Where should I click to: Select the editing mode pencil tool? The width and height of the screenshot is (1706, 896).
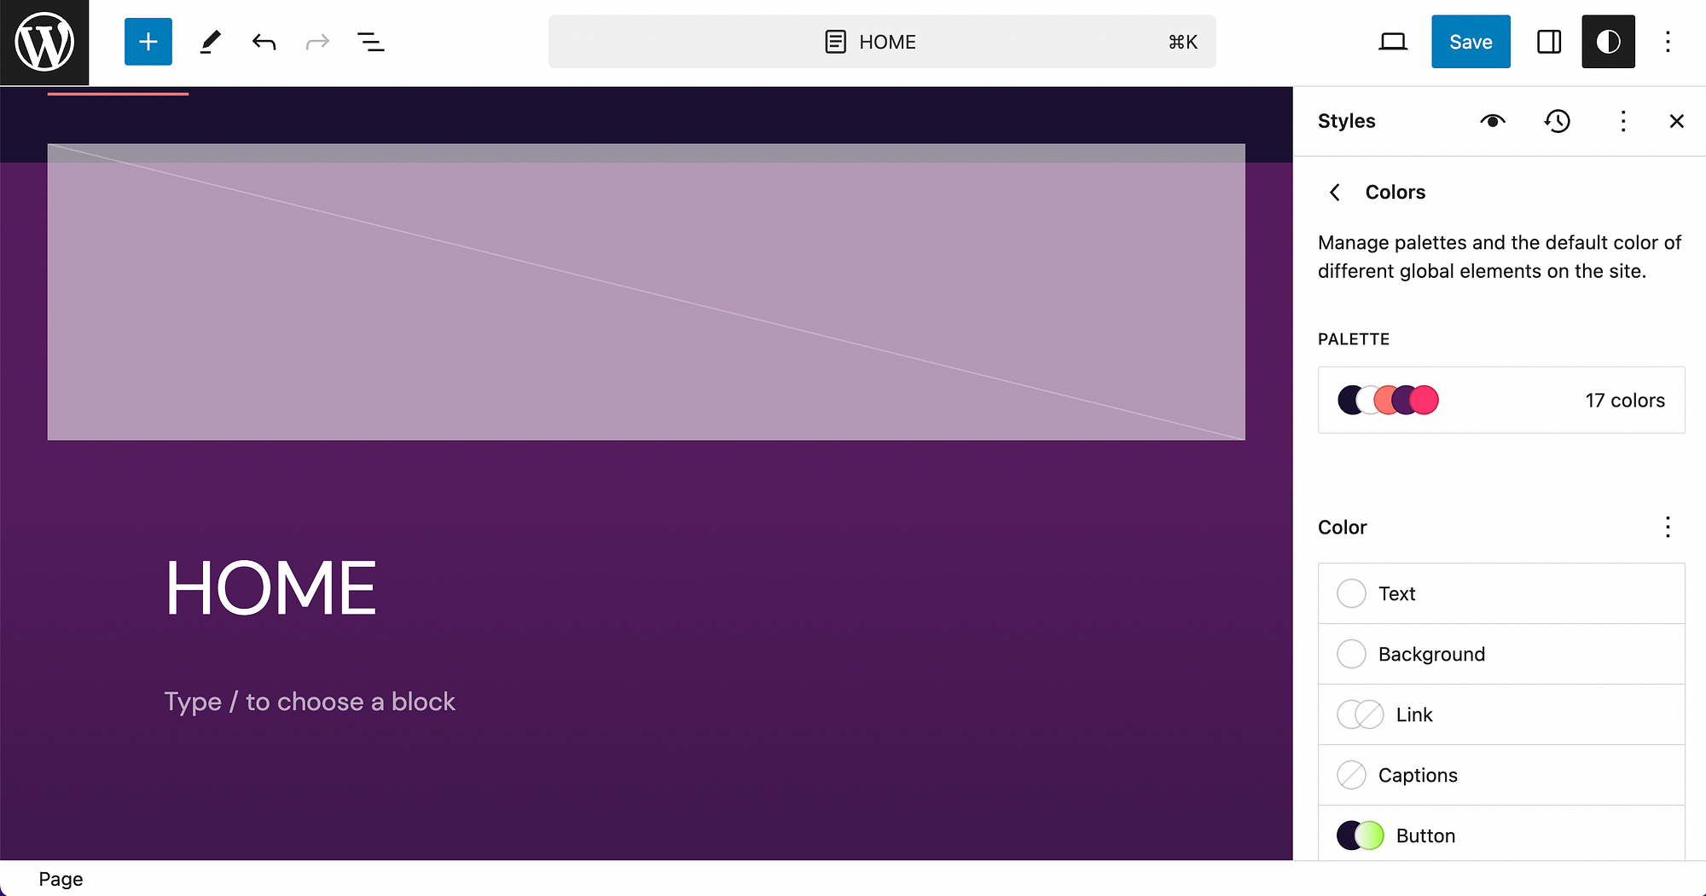point(211,41)
